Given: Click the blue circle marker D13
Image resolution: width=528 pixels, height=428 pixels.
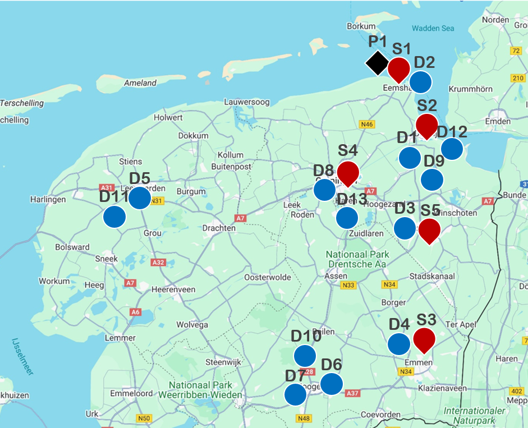Looking at the screenshot, I should [347, 218].
